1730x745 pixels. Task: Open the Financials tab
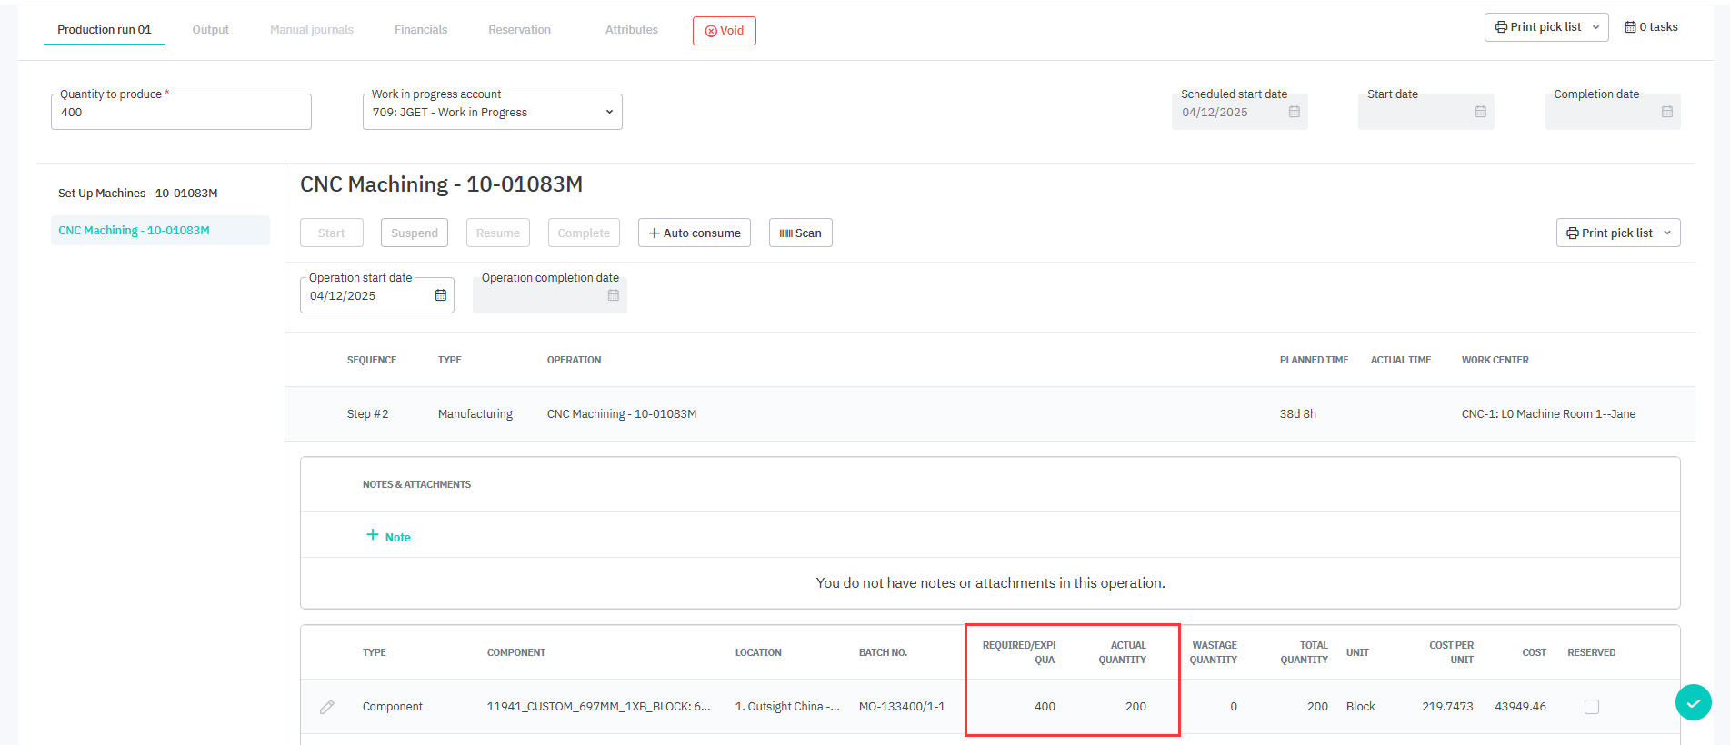[420, 30]
